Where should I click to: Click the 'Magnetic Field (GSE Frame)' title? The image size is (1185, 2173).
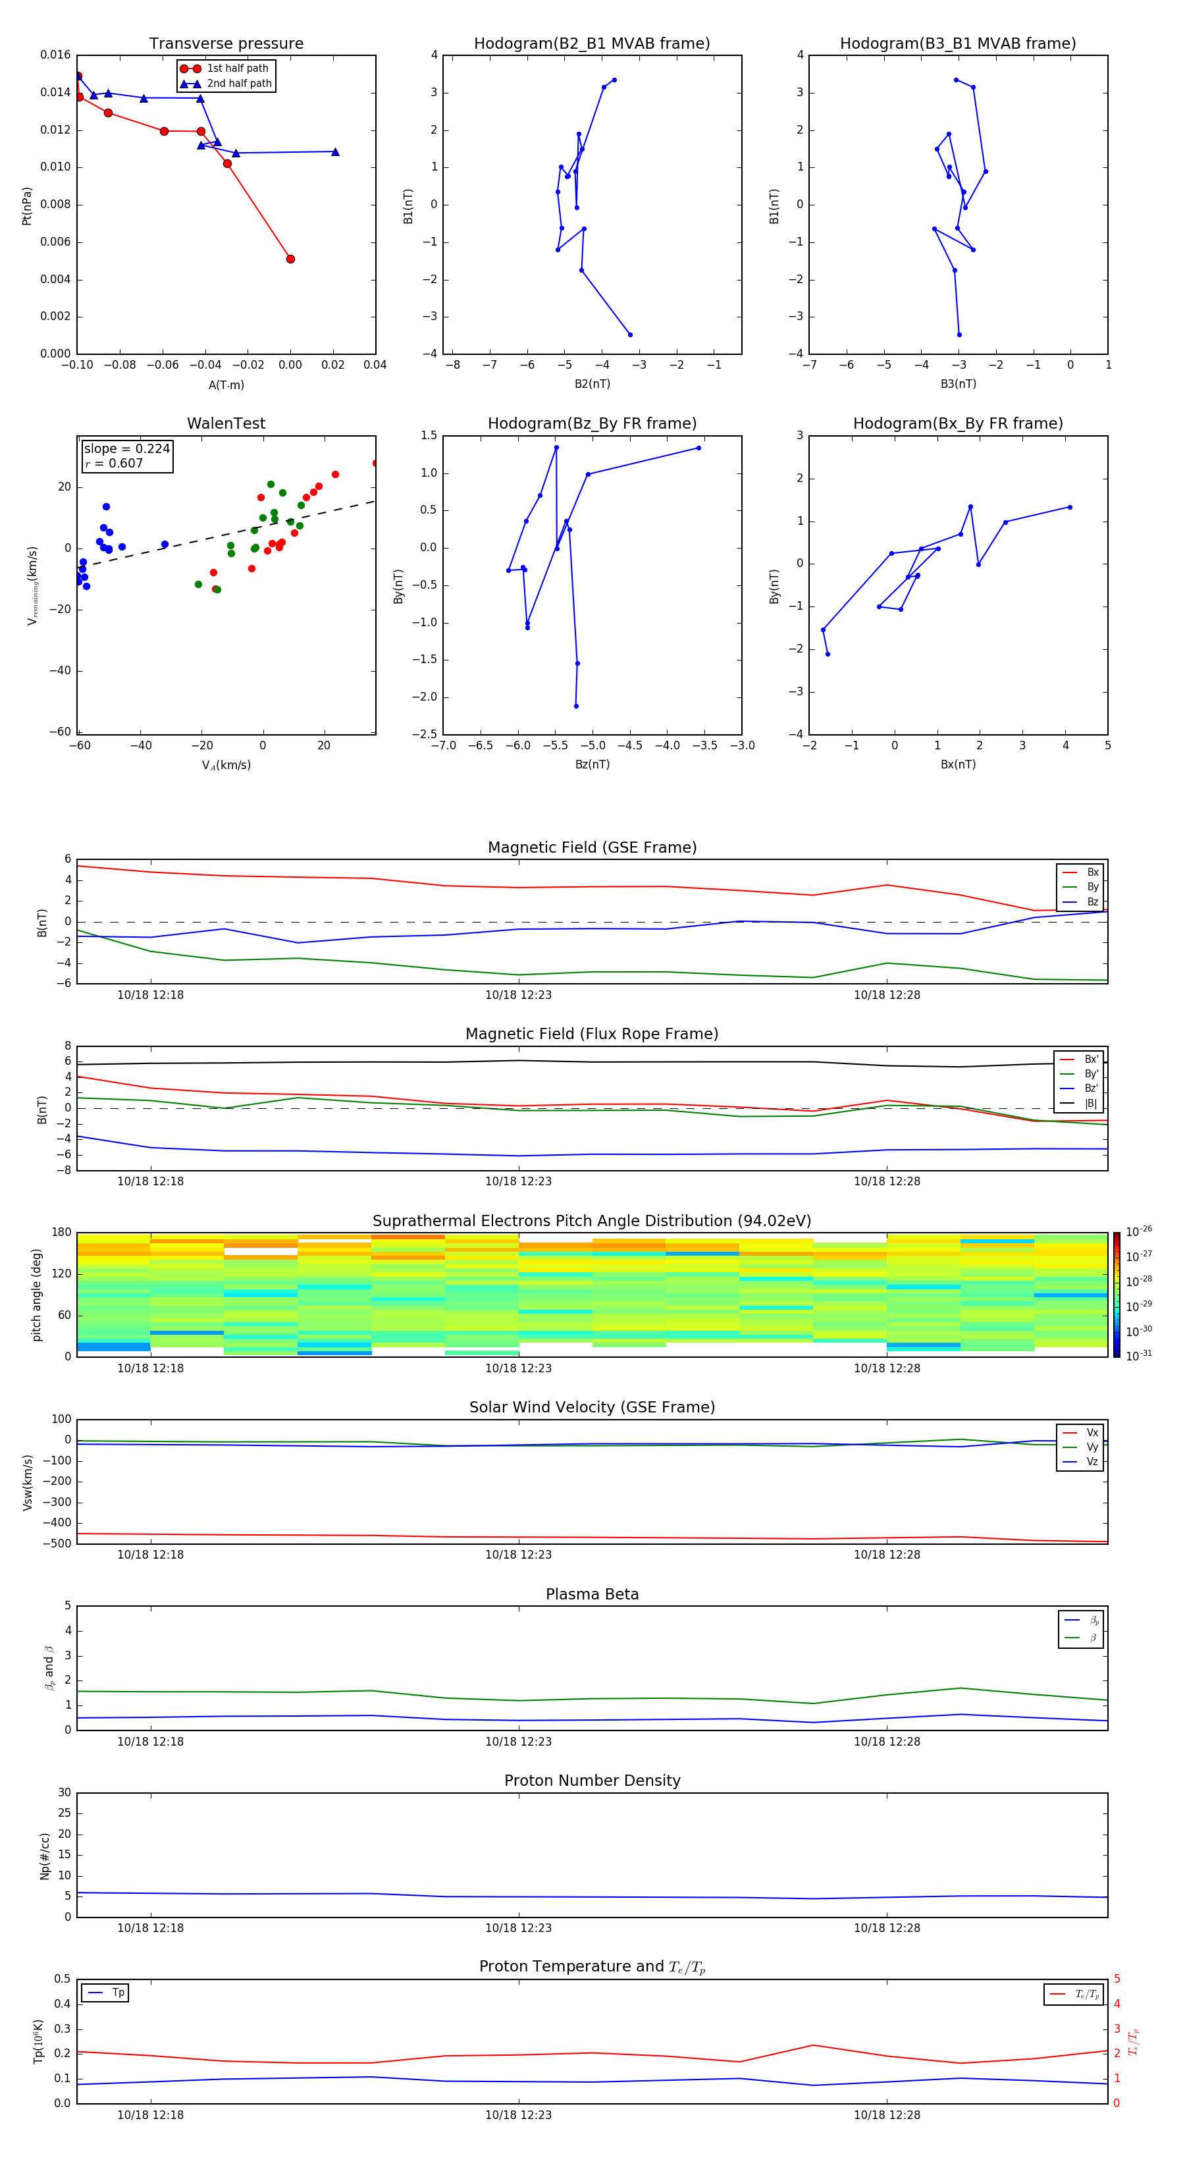click(592, 847)
